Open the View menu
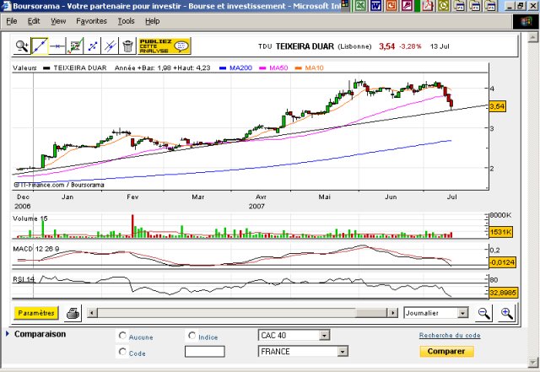The height and width of the screenshot is (372, 540). coord(58,21)
